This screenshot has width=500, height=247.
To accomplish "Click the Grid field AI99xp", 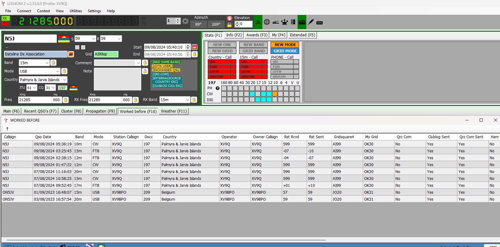I will click(x=106, y=54).
